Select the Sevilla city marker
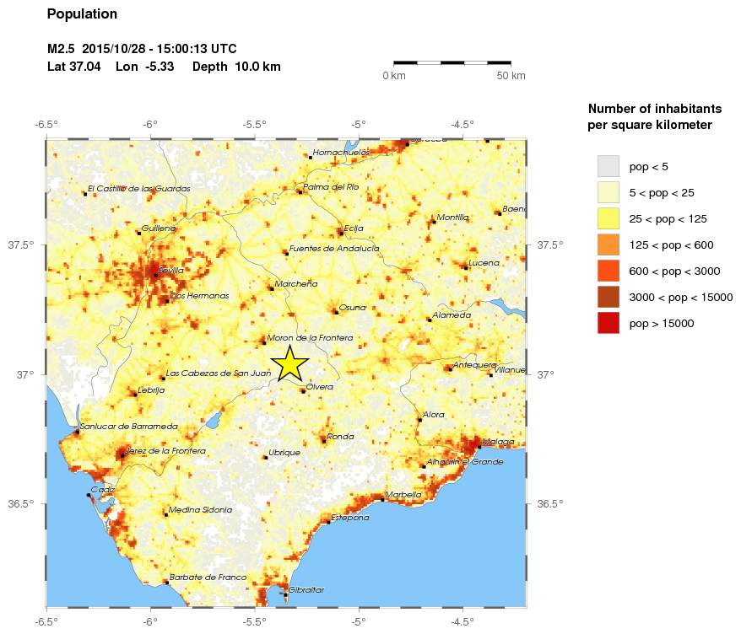Image resolution: width=741 pixels, height=634 pixels. coord(156,275)
